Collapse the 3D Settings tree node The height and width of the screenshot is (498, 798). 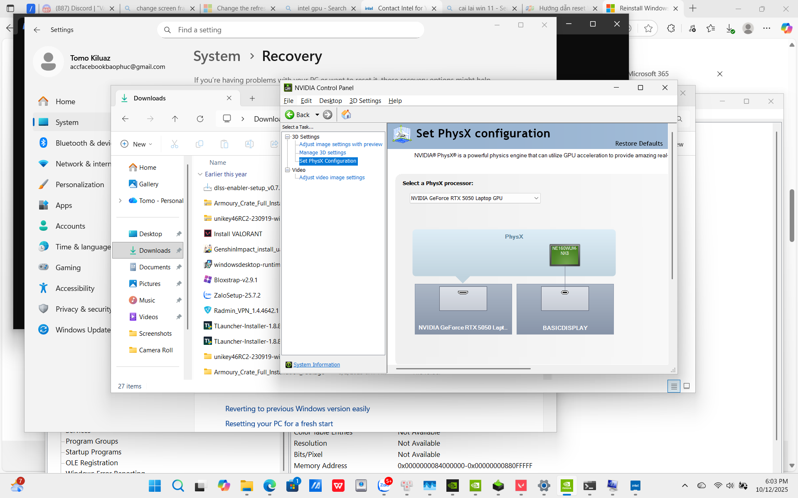point(287,137)
